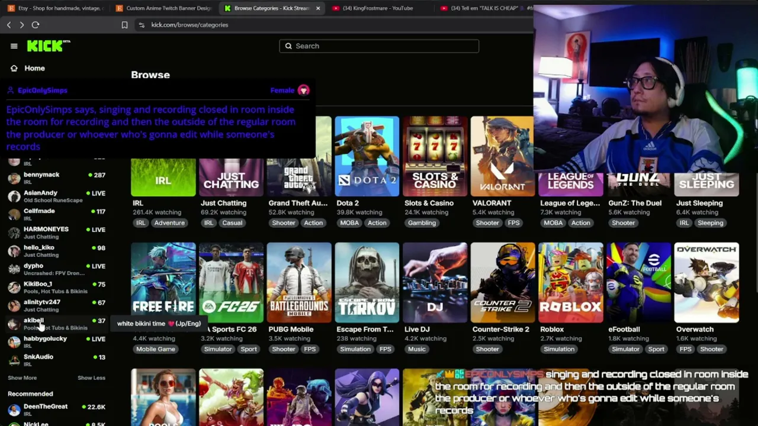Open the VALORANT category cover art
Viewport: 758px width, 426px height.
click(503, 156)
